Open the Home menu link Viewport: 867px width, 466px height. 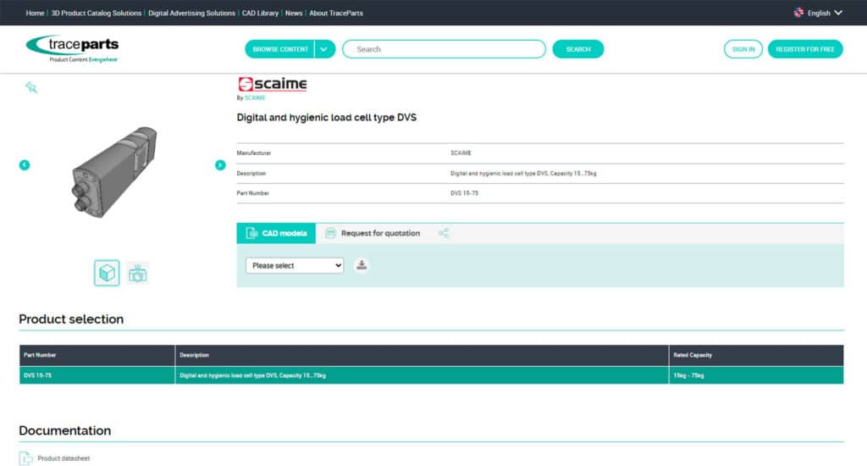(x=35, y=13)
